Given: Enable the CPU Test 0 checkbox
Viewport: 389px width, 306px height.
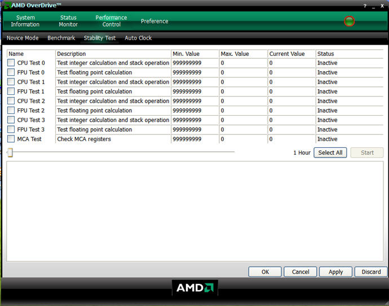Looking at the screenshot, I should point(11,63).
